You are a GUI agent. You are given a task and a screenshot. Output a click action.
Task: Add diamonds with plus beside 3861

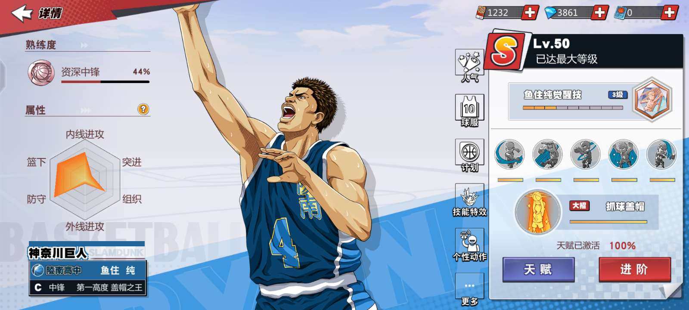pos(599,12)
